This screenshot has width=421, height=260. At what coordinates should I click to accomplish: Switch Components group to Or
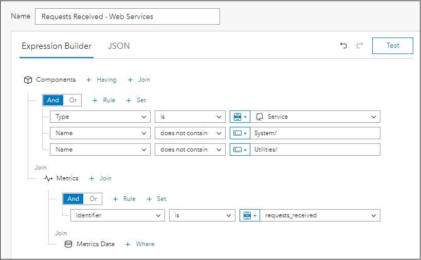(x=73, y=100)
